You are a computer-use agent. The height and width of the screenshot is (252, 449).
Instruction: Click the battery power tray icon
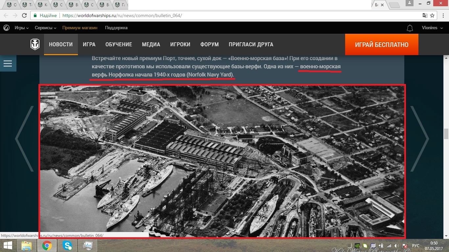tap(381, 245)
